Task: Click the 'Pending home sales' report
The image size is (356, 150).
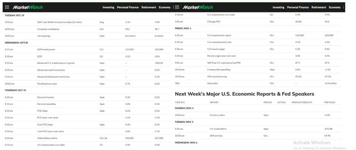Action: click(47, 84)
